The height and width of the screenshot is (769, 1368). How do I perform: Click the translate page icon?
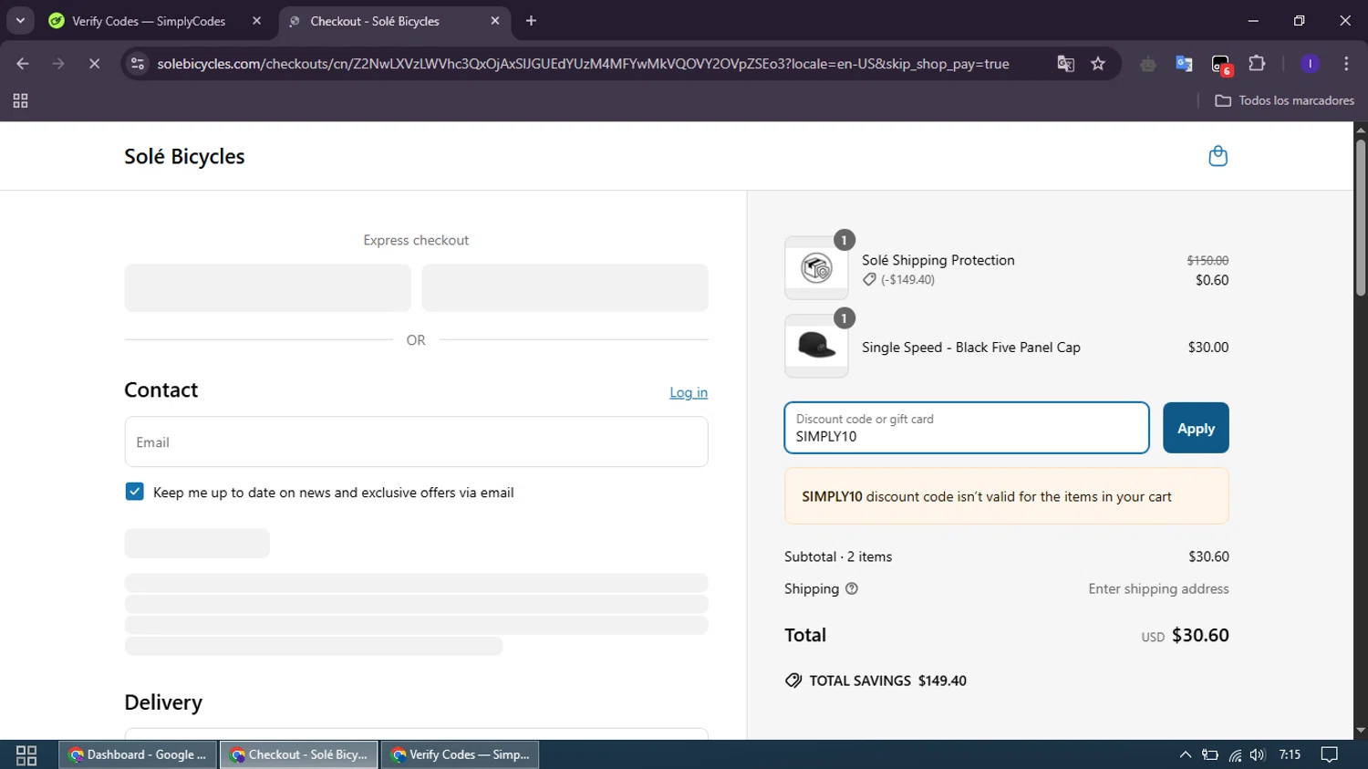(1065, 64)
